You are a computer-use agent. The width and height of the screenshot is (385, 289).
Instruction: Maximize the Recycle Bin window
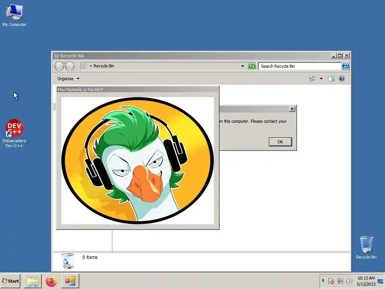[340, 56]
